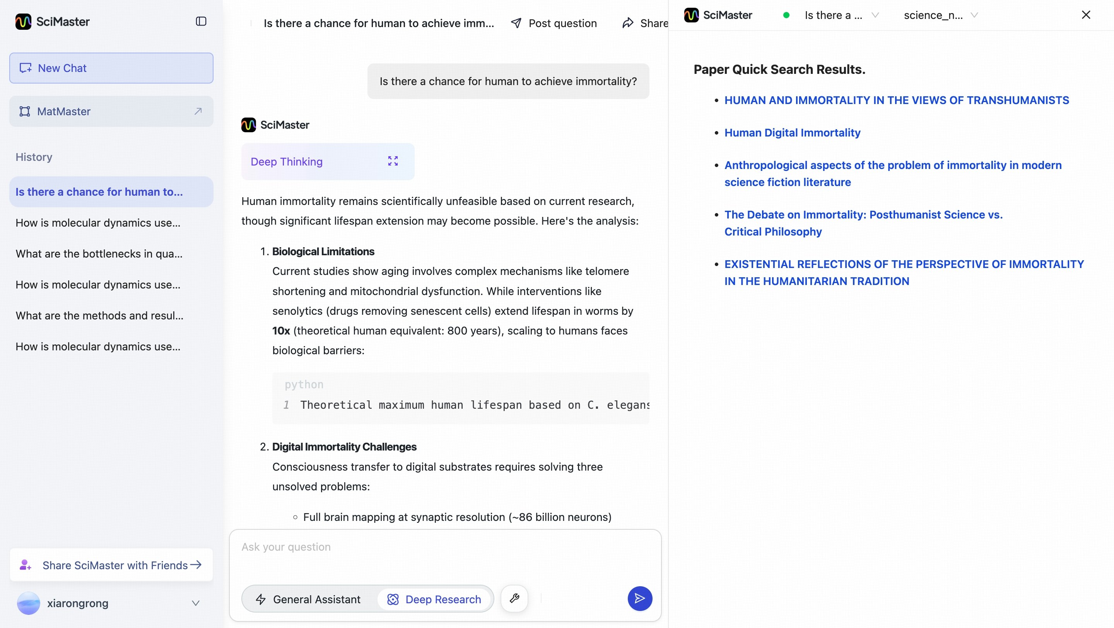Viewport: 1114px width, 628px height.
Task: Open the Human Digital Immortality paper link
Action: pos(792,133)
